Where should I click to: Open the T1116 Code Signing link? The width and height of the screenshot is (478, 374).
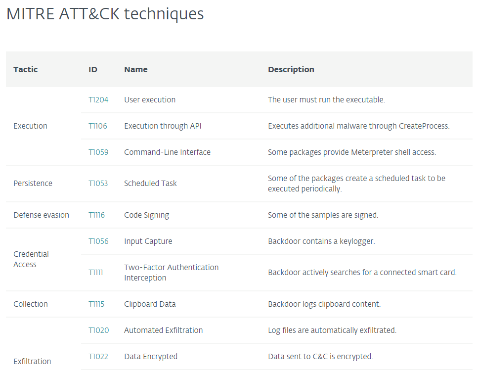click(x=97, y=215)
